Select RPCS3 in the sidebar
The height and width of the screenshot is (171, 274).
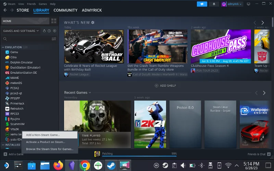point(14,114)
